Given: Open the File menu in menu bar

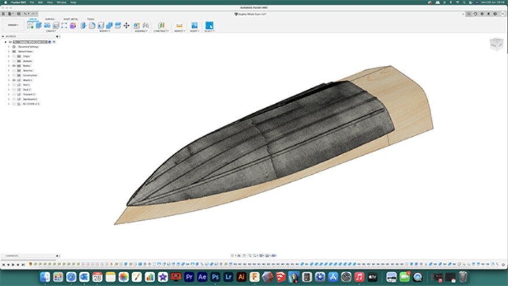Looking at the screenshot, I should point(32,2).
